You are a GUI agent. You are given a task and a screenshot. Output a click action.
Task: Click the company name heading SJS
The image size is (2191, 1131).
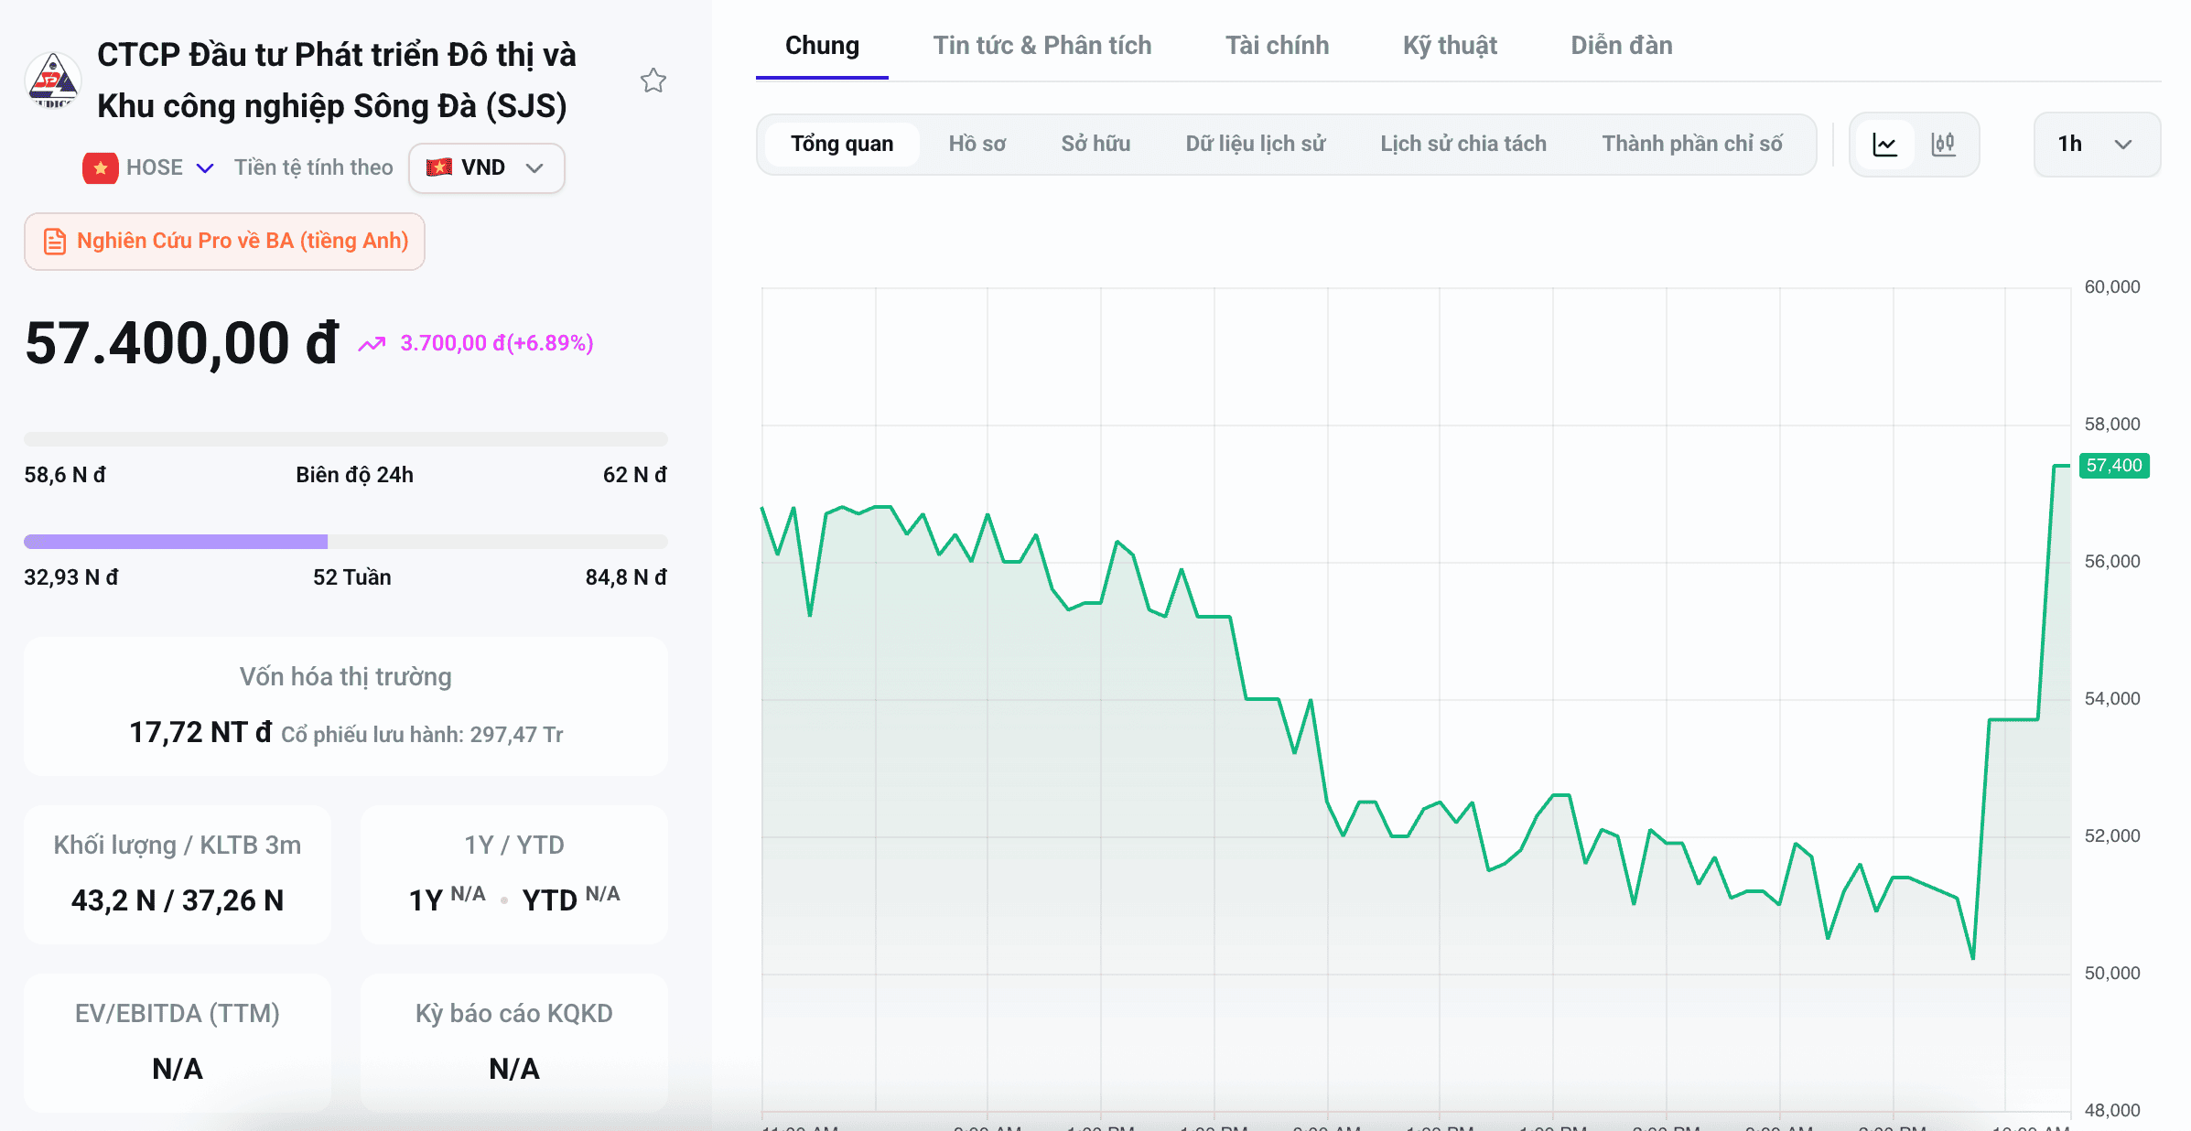pyautogui.click(x=337, y=81)
